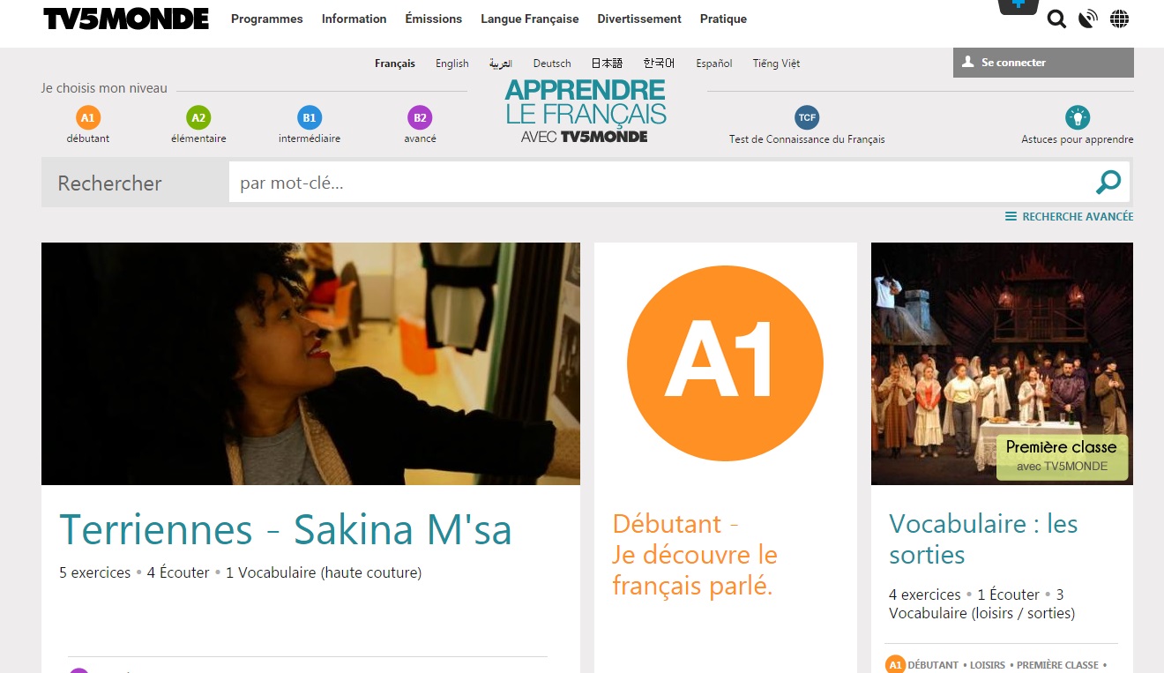
Task: Open Vocabulaire : les sorties title
Action: (983, 539)
